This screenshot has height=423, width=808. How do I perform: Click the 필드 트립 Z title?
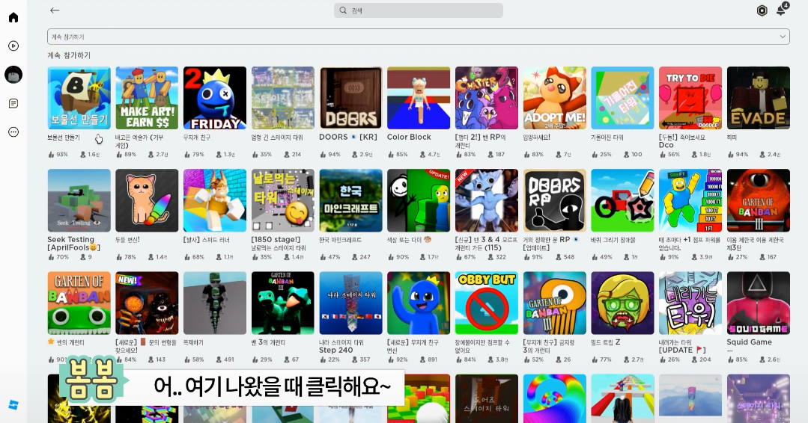pos(606,342)
